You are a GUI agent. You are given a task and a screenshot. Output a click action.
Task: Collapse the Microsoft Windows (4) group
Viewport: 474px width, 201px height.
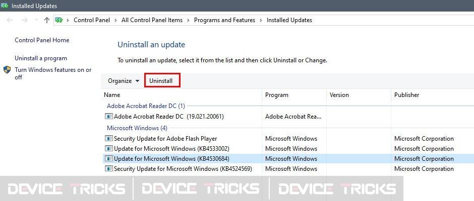coord(137,128)
